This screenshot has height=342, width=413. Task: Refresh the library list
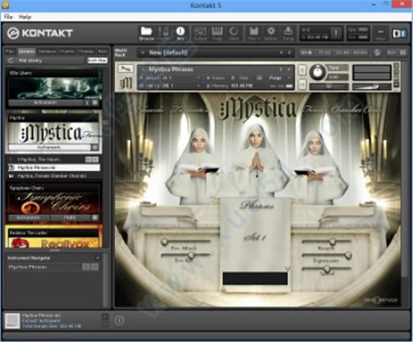click(x=11, y=61)
